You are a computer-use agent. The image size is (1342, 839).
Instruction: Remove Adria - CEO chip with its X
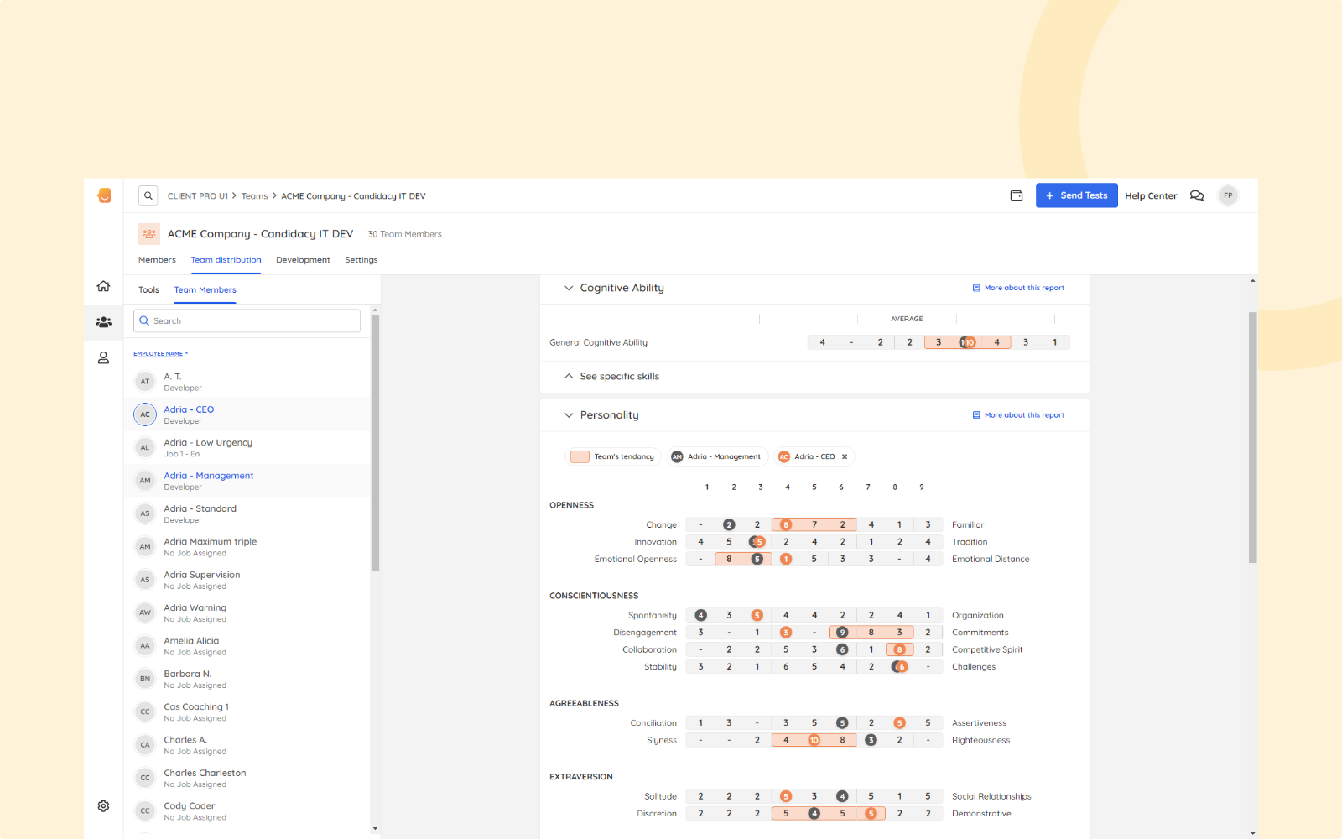coord(845,457)
